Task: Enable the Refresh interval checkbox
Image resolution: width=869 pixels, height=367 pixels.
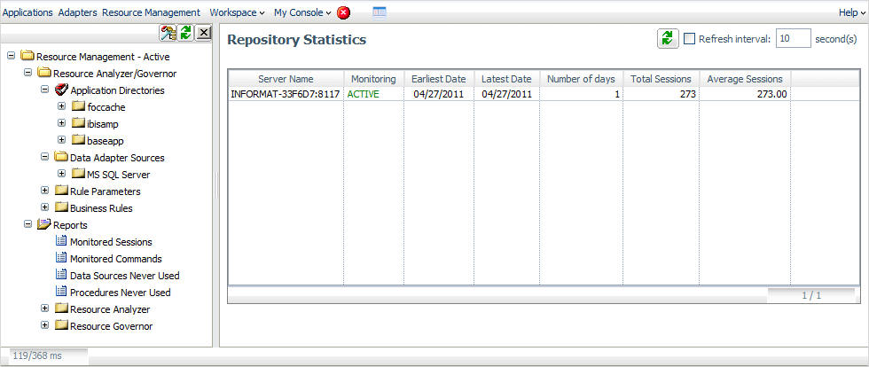Action: [689, 39]
